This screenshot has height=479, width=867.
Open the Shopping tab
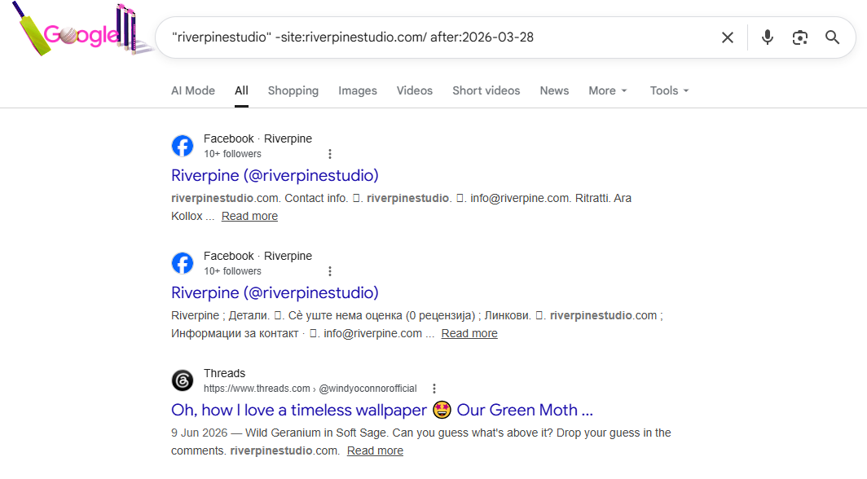tap(293, 90)
